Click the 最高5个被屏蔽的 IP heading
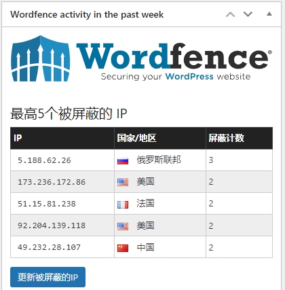Image resolution: width=285 pixels, height=290 pixels. (69, 113)
